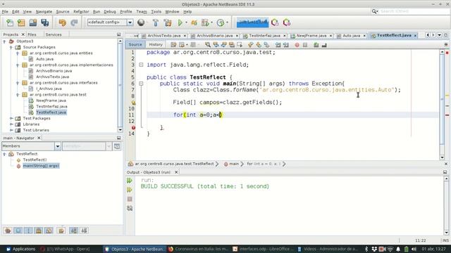Click the Profile Project toolbar icon
This screenshot has height=253, width=451.
pyautogui.click(x=221, y=22)
